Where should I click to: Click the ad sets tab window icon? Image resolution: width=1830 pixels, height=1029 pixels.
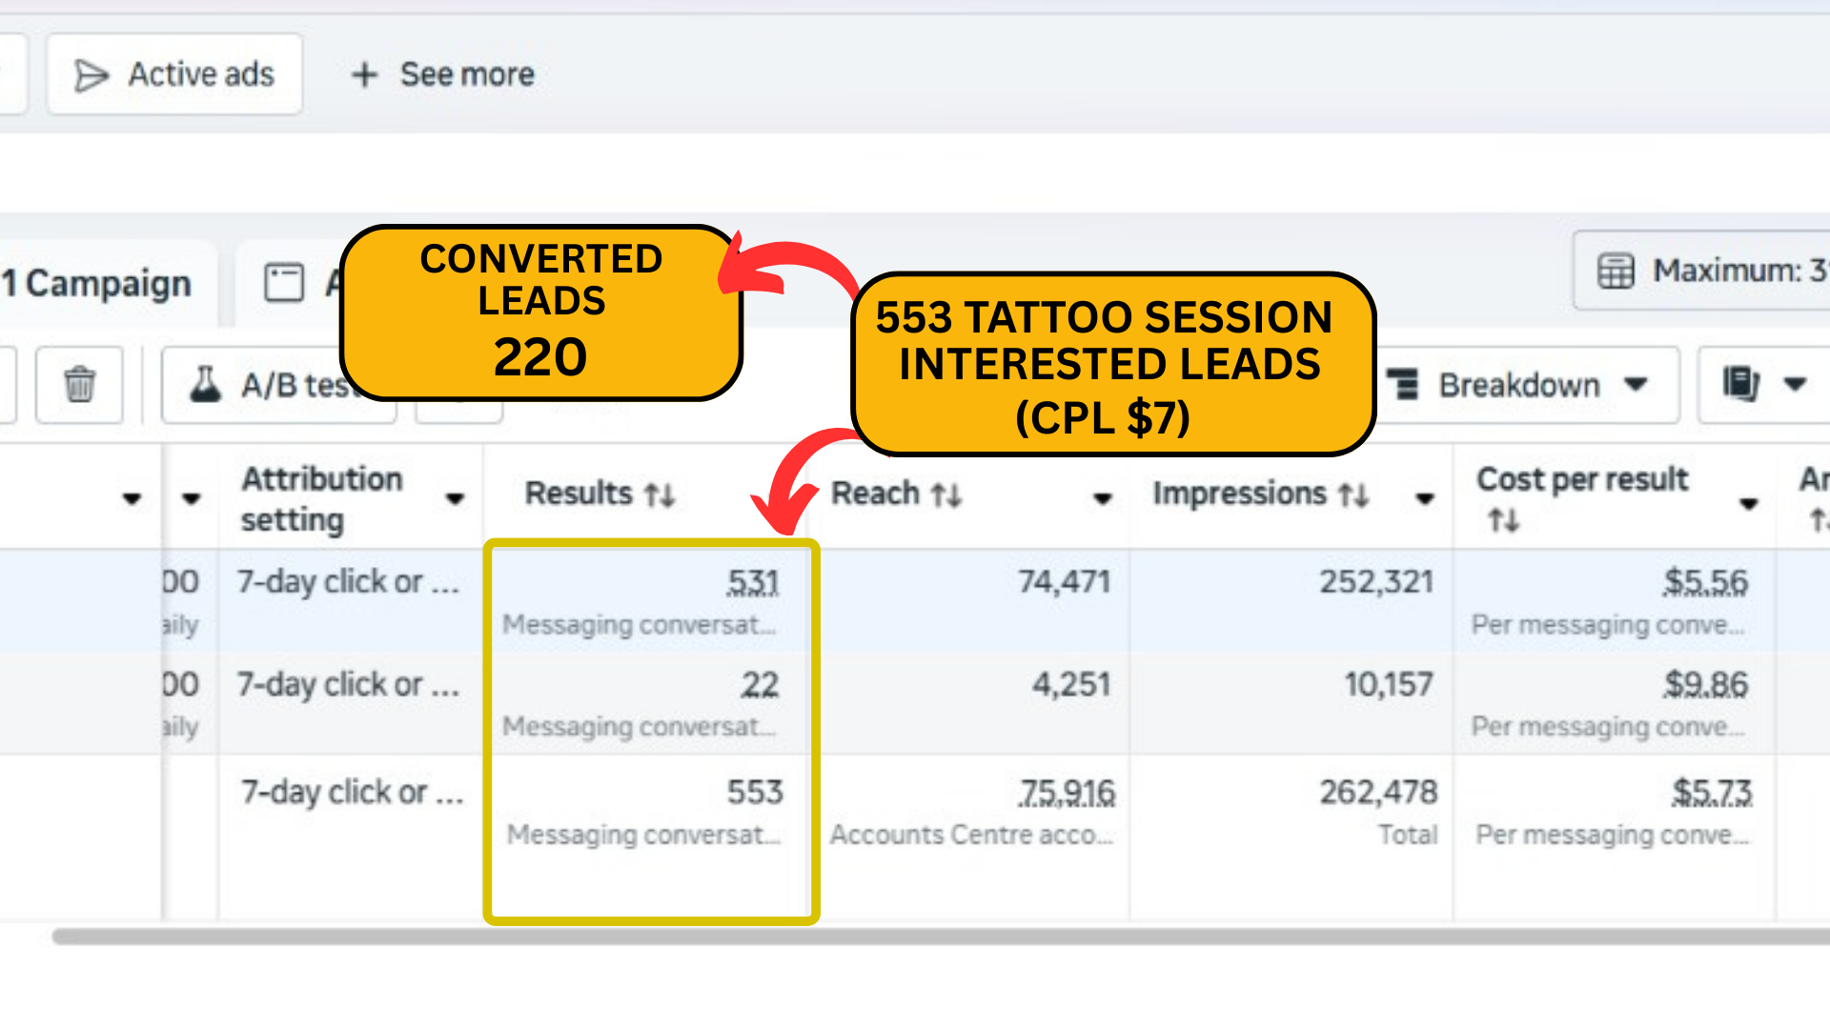[284, 283]
